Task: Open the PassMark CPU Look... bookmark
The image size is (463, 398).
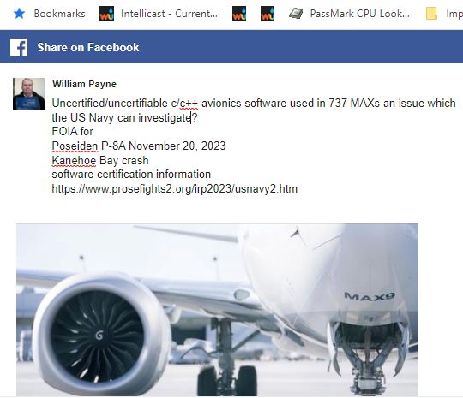Action: click(359, 14)
